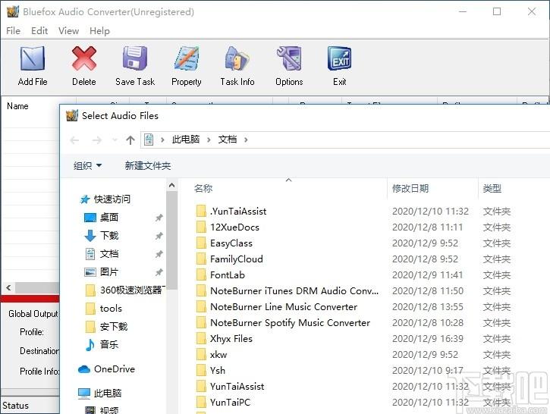The height and width of the screenshot is (414, 550).
Task: Click the Up one level arrow
Action: (x=130, y=140)
